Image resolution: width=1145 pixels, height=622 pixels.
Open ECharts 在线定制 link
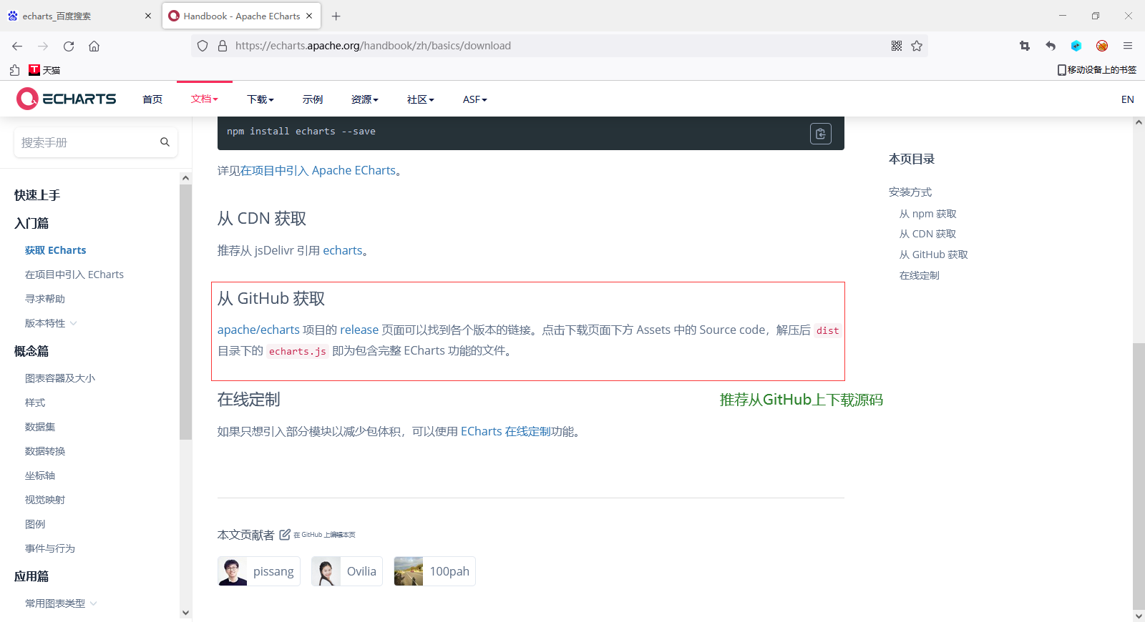point(506,431)
